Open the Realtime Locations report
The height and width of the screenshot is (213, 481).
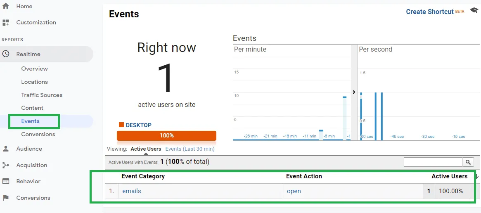[34, 82]
